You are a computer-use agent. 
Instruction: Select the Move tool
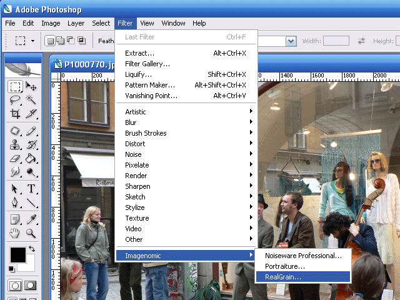(x=31, y=87)
